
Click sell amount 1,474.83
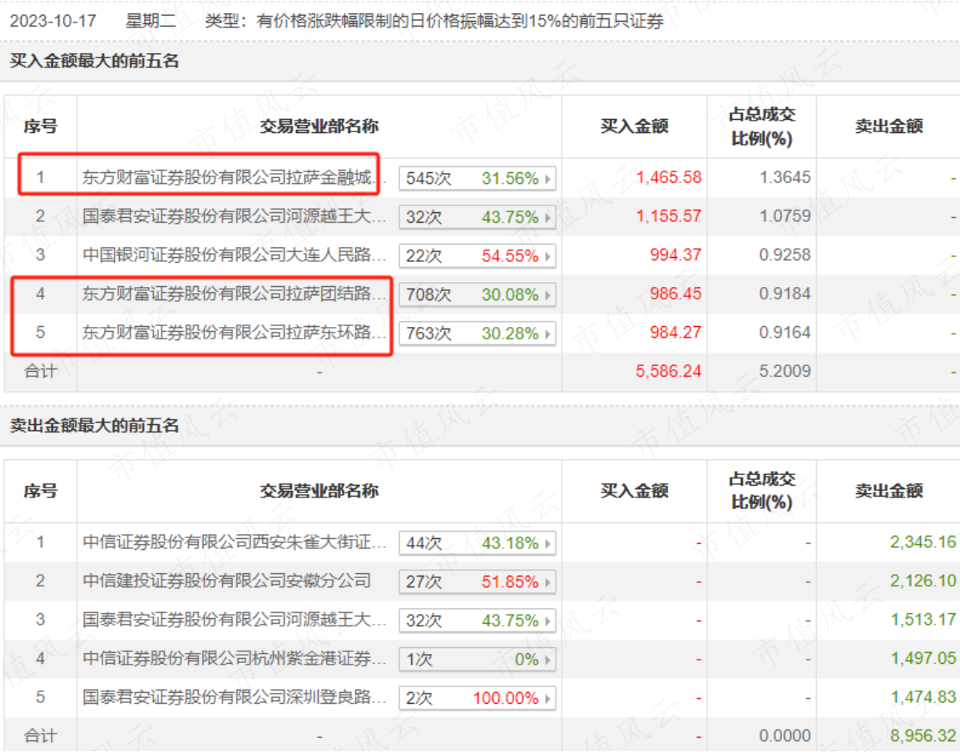click(923, 697)
